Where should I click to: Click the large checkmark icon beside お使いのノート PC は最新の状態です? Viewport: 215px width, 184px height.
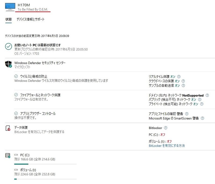(x=9, y=46)
